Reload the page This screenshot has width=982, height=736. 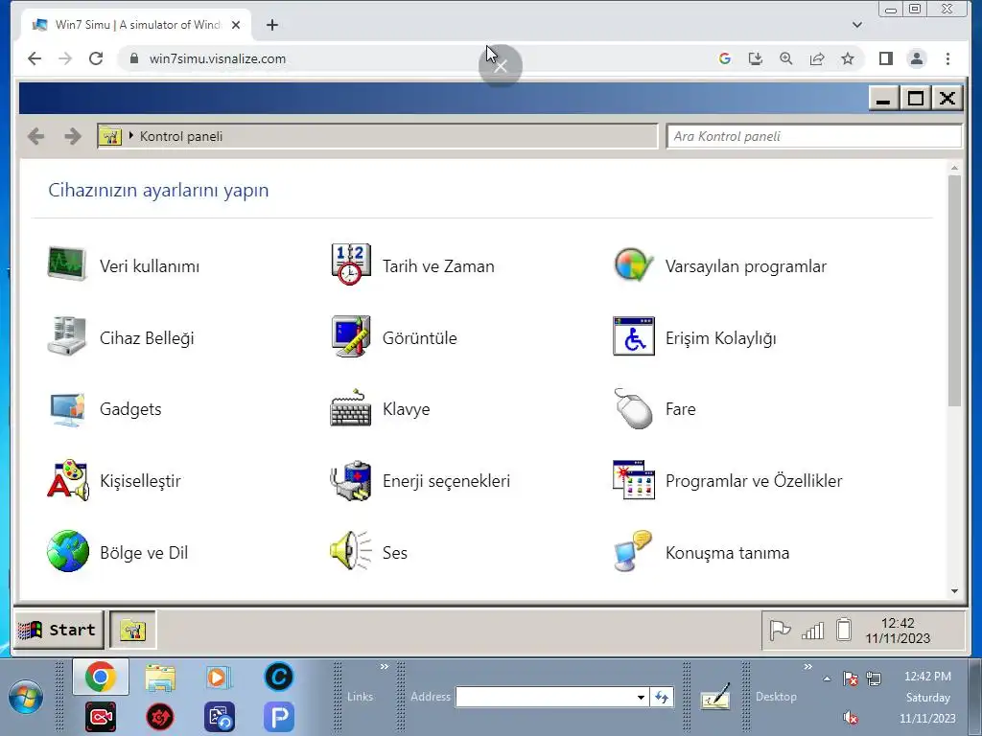click(x=96, y=58)
